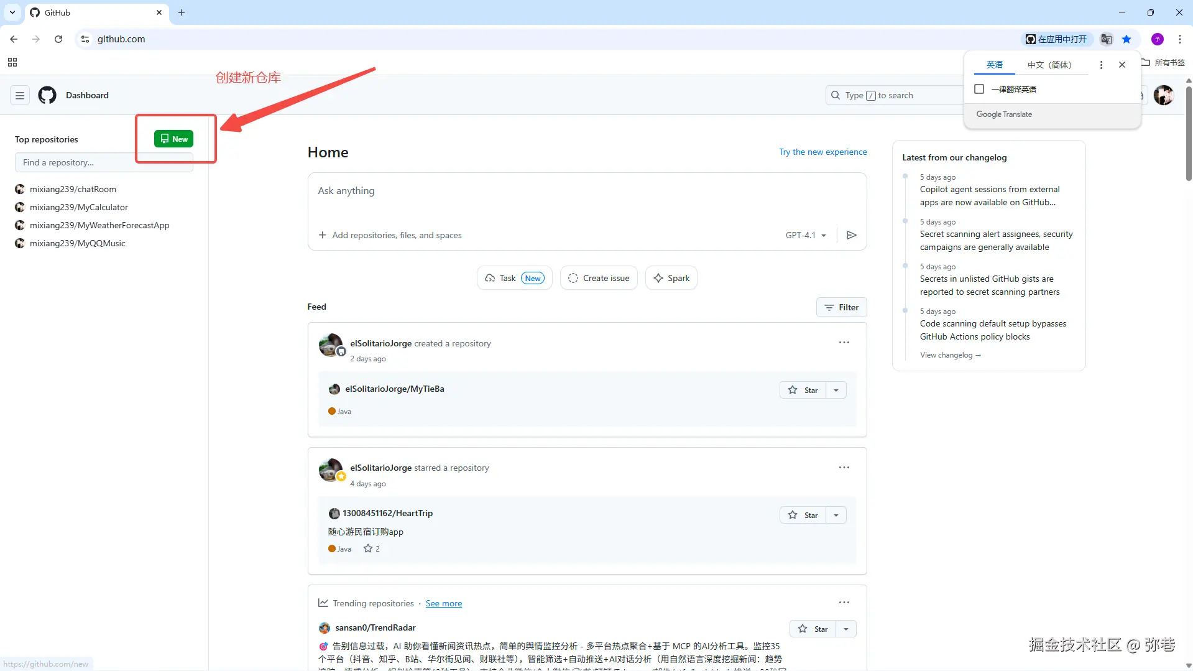Try the new experience link
Image resolution: width=1193 pixels, height=671 pixels.
[822, 152]
